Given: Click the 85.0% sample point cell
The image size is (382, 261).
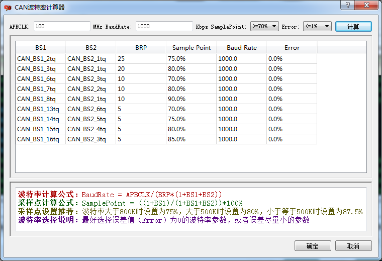Looking at the screenshot, I should tap(191, 139).
